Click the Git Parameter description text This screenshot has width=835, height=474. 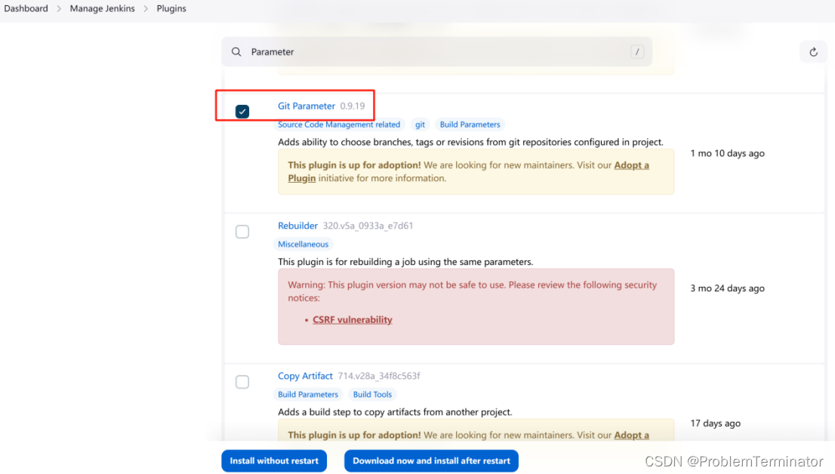471,142
